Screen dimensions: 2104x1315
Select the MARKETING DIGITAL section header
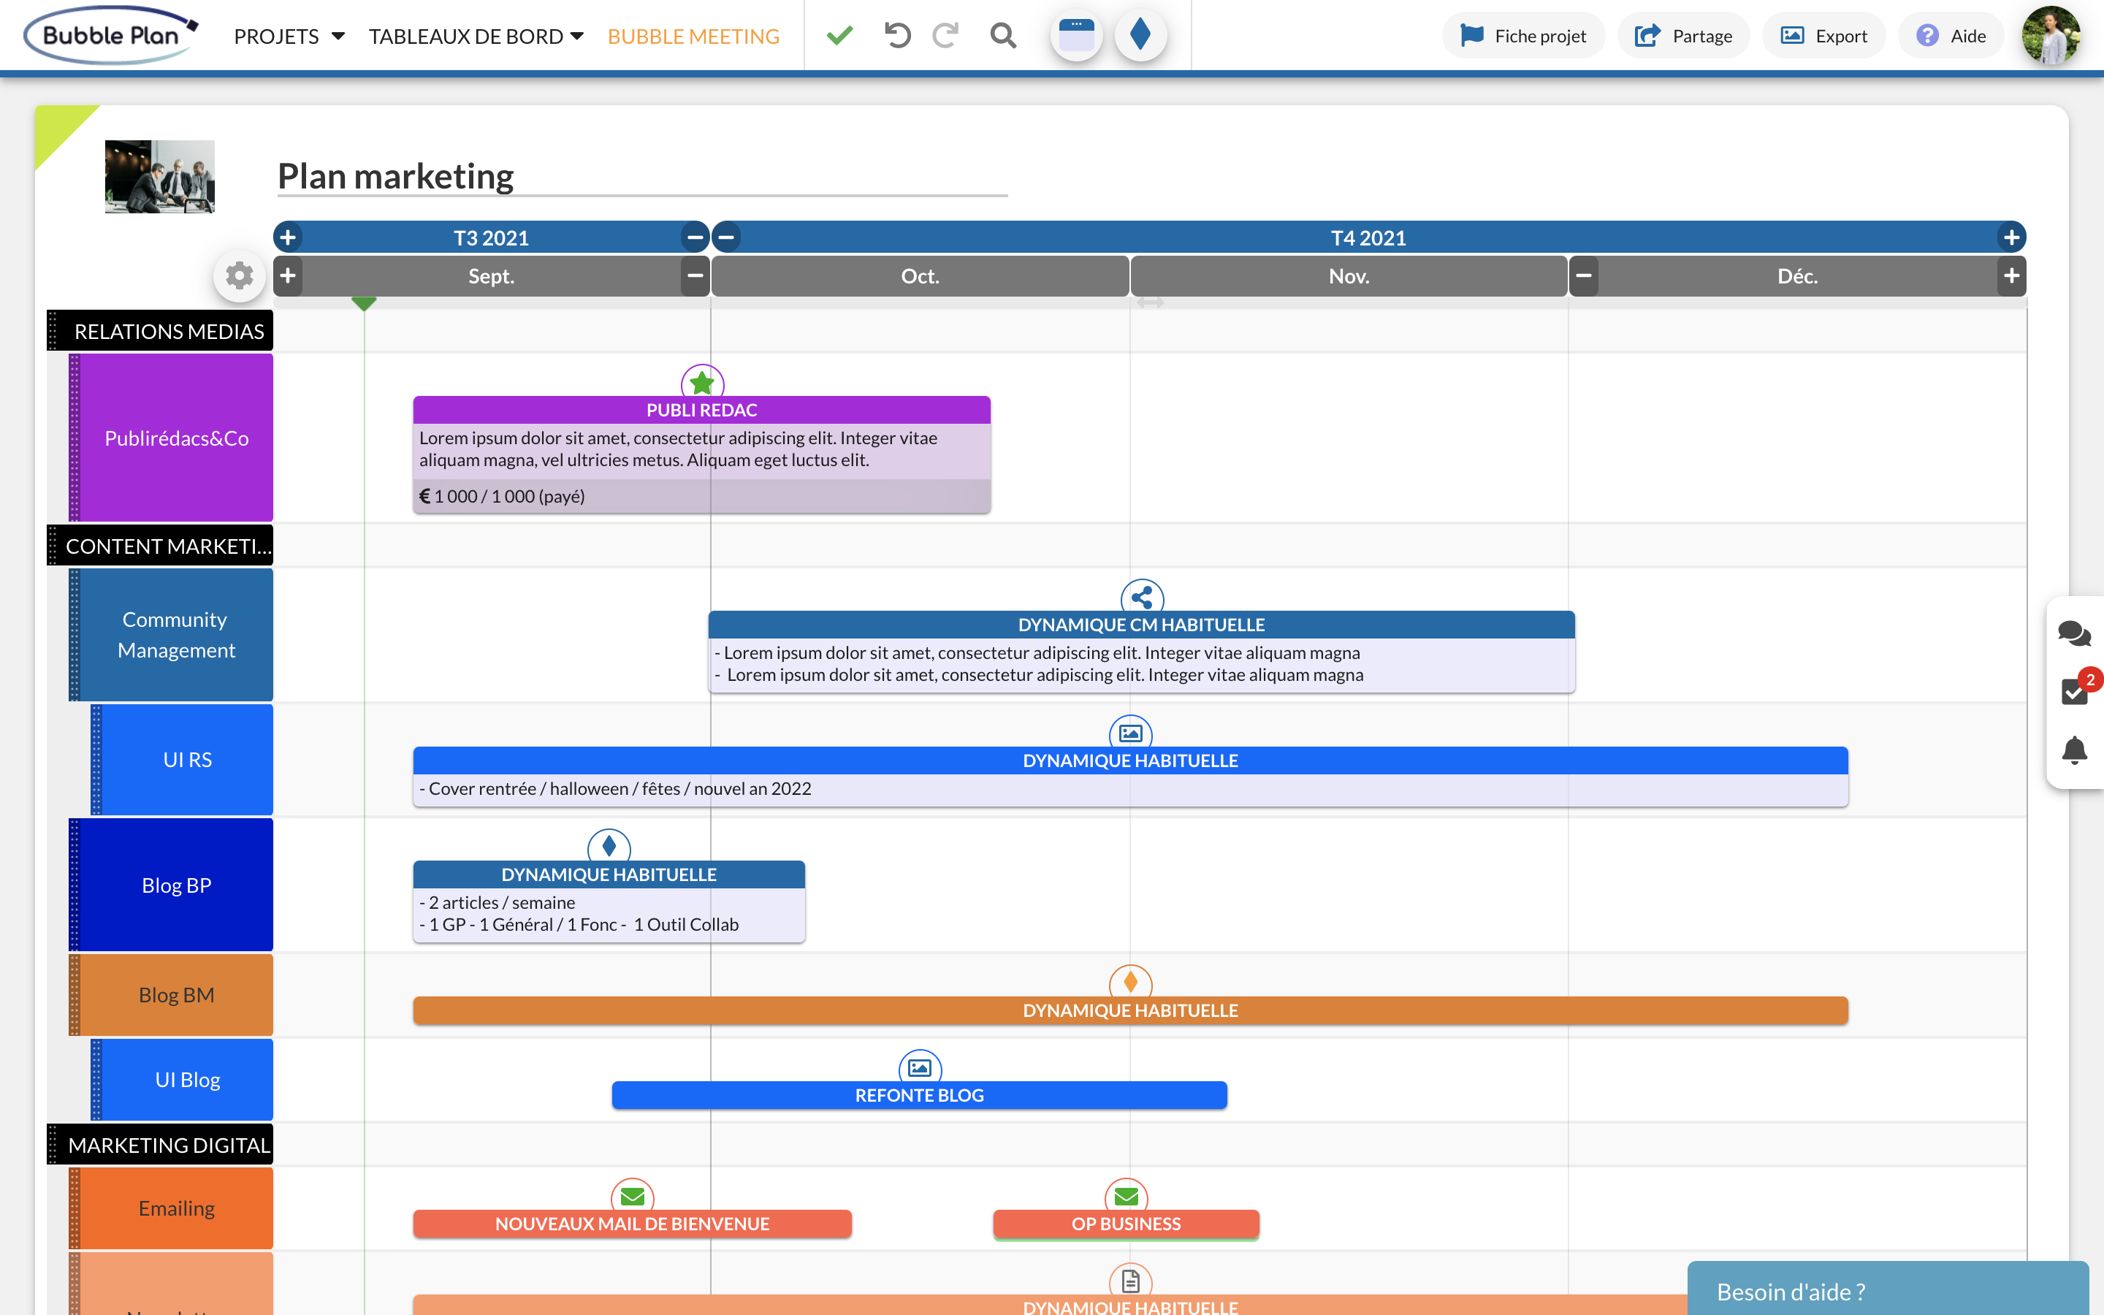coord(160,1145)
